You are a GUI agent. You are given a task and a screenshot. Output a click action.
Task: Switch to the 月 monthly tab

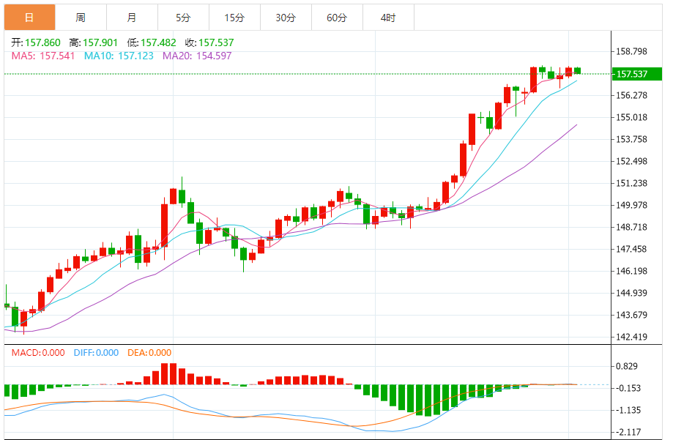[132, 18]
